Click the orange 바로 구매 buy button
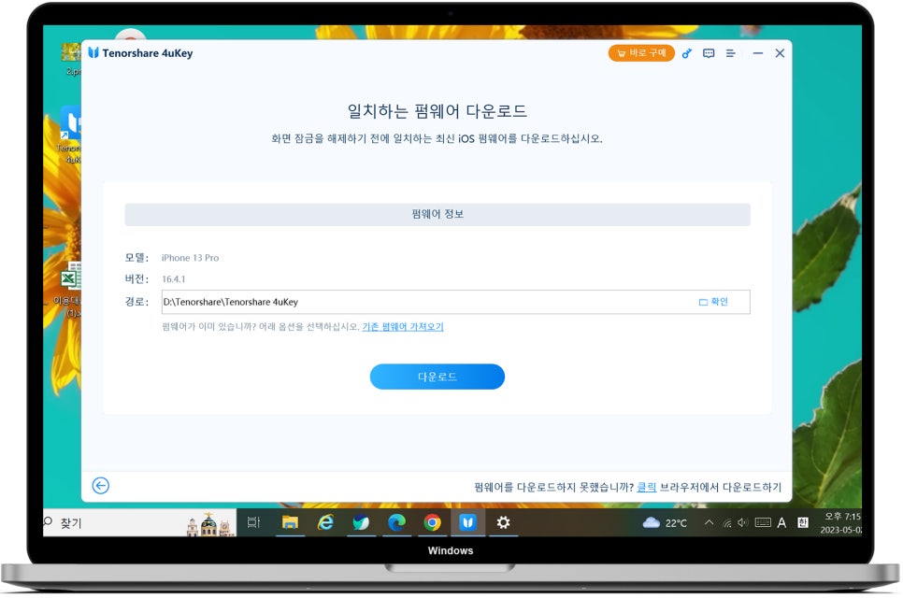 pyautogui.click(x=641, y=53)
